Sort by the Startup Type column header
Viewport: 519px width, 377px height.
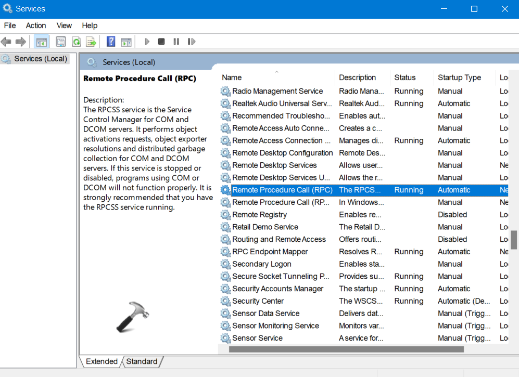pos(459,77)
